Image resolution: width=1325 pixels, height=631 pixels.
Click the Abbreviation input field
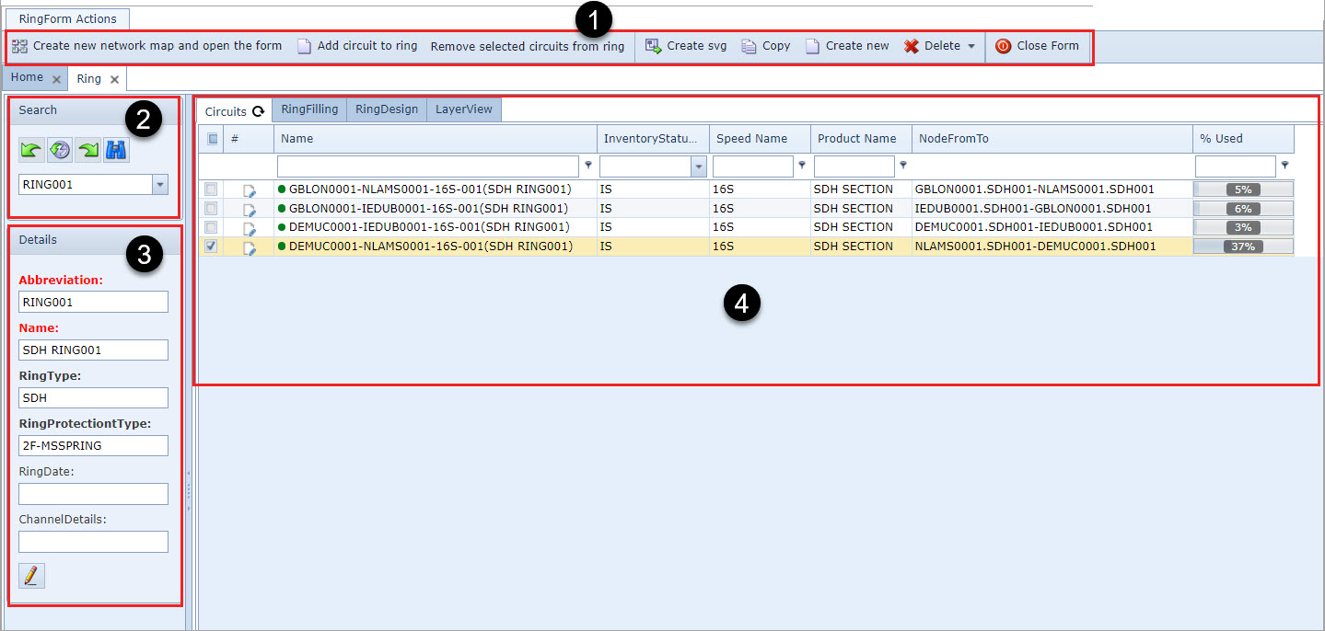tap(94, 302)
